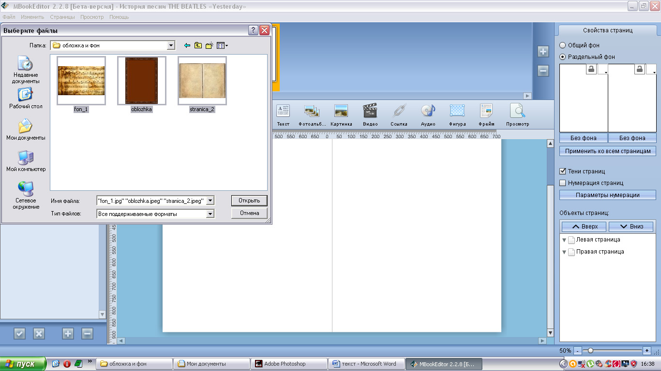Select the Общий фон radio button

pyautogui.click(x=562, y=45)
